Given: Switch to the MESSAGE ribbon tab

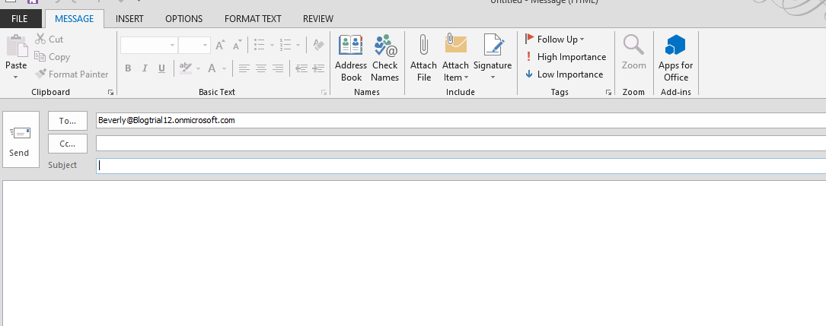Looking at the screenshot, I should click(75, 18).
